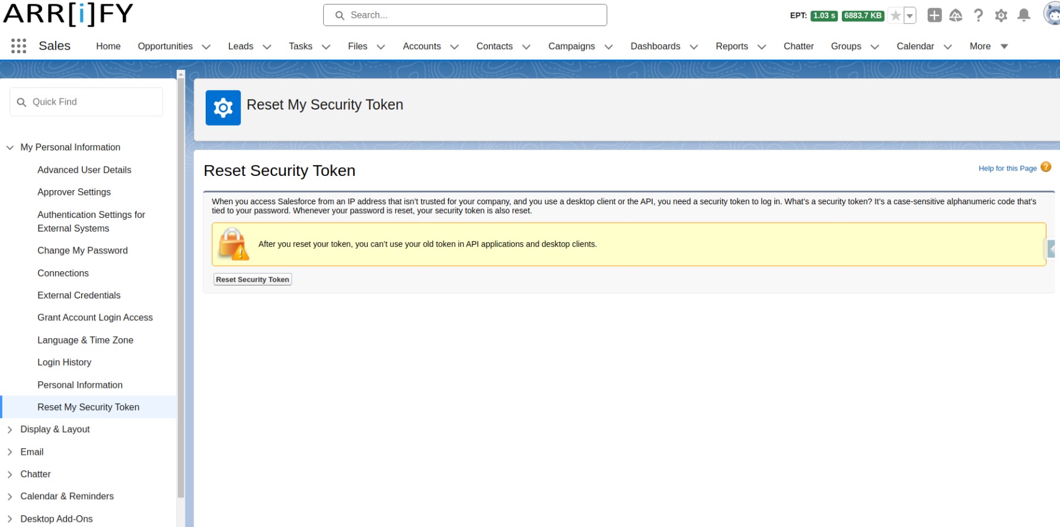The height and width of the screenshot is (527, 1060).
Task: Open Advanced User Details
Action: (84, 170)
